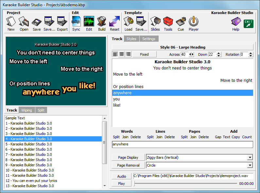
Task: Align text center
Action: coord(122,54)
